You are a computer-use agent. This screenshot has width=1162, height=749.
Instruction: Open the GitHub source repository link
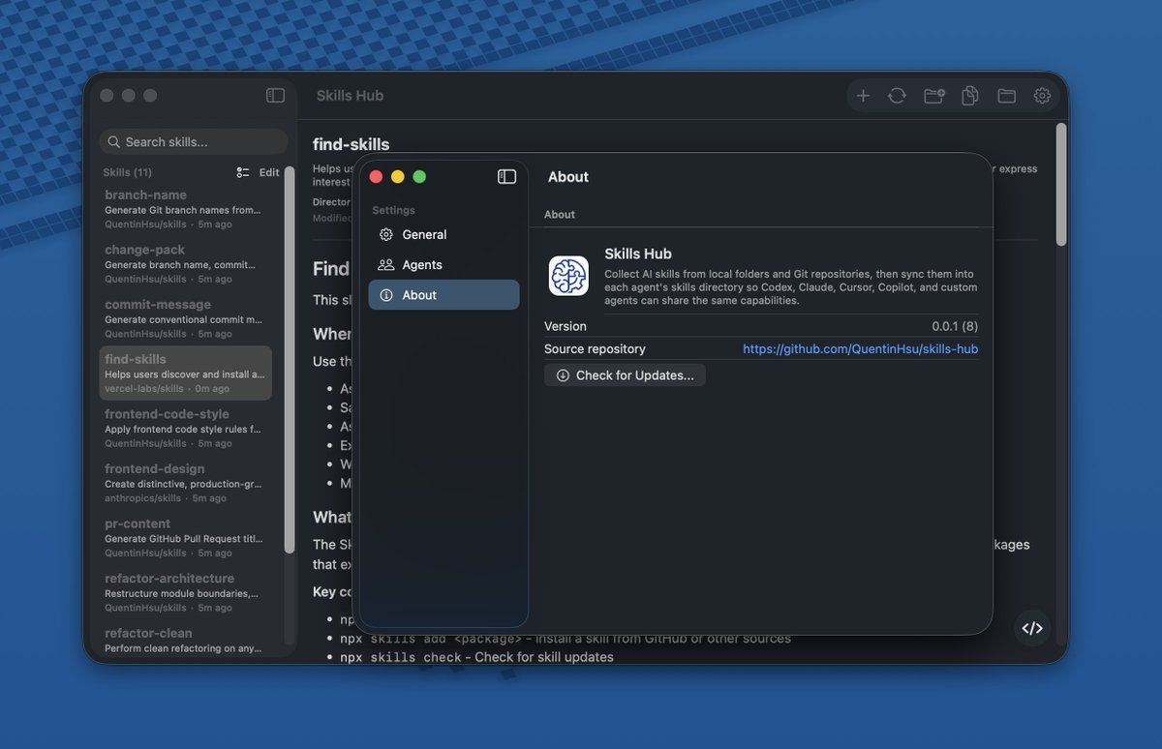pyautogui.click(x=860, y=349)
